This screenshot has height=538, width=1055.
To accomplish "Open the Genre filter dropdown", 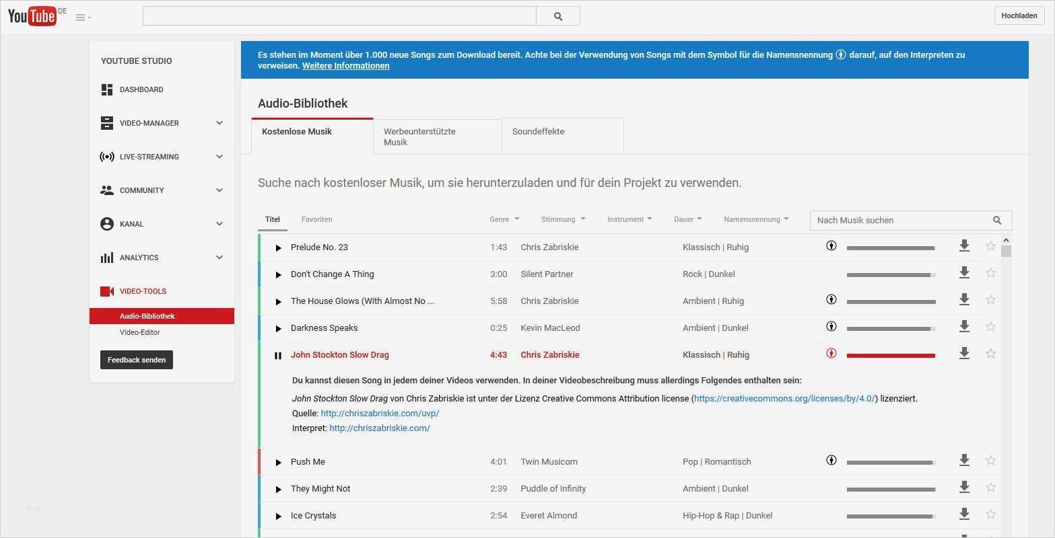I will (504, 219).
